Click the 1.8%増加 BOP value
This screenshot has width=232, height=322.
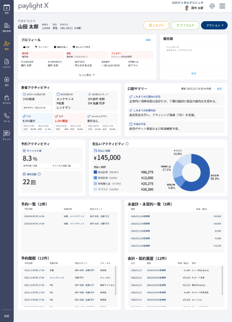[x=61, y=121]
